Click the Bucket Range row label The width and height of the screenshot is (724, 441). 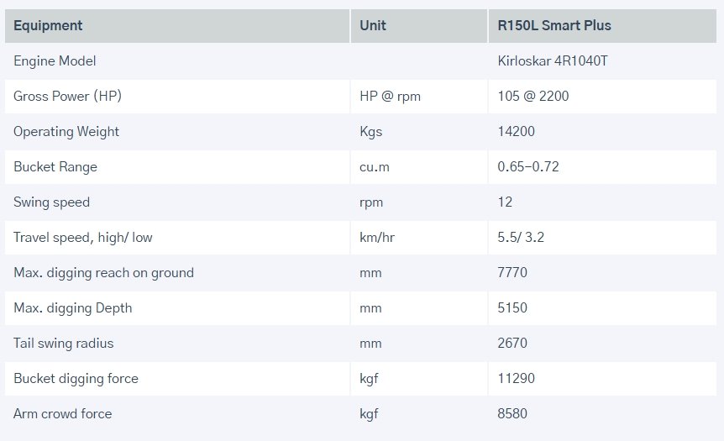point(55,167)
